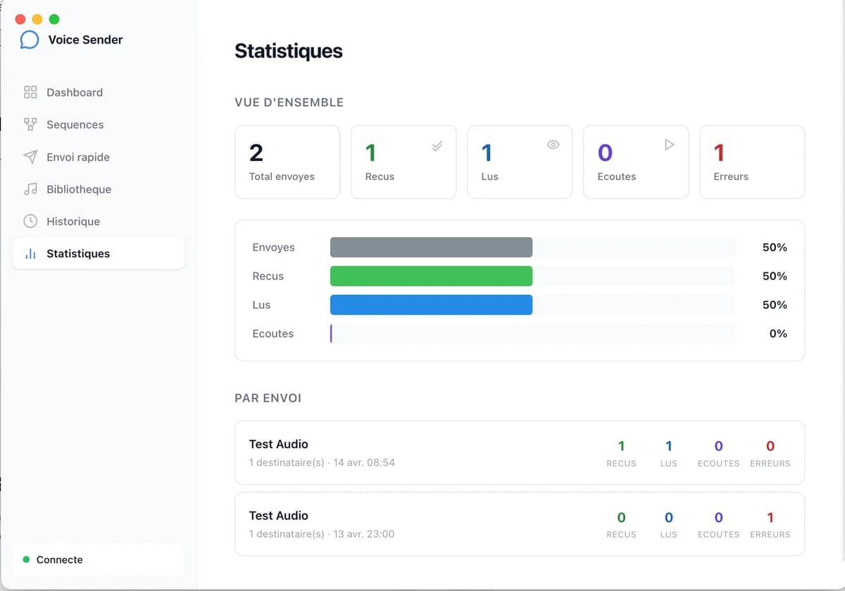This screenshot has width=845, height=591.
Task: Click the Bibliotheque music note icon
Action: tap(30, 189)
